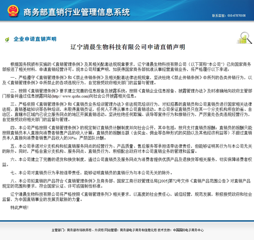The height and width of the screenshot is (240, 254).
Task: Click the green leaf bullet icon
Action: [7, 39]
